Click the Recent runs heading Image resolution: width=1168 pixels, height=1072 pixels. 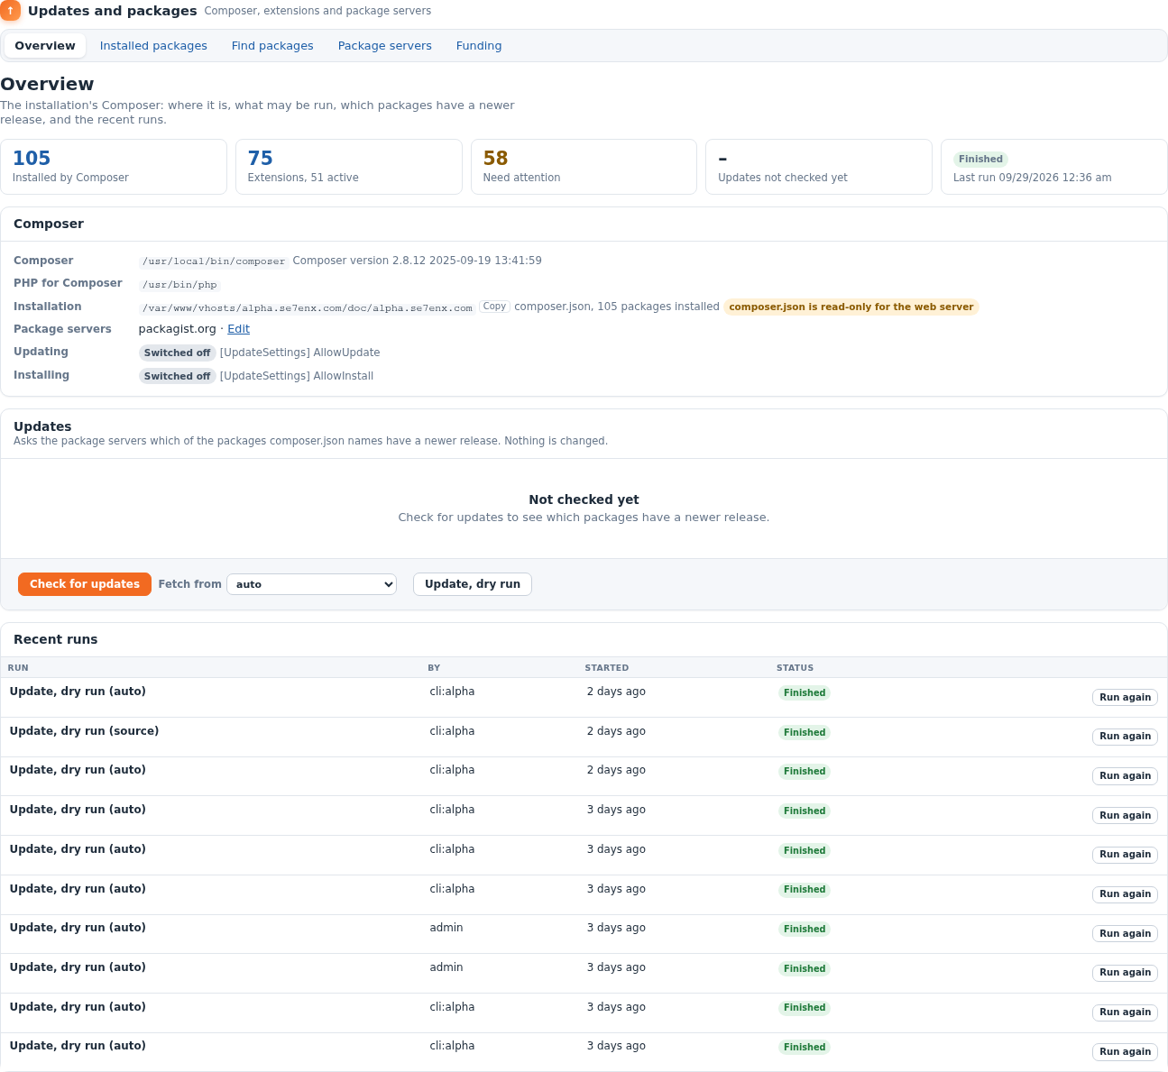pyautogui.click(x=56, y=639)
